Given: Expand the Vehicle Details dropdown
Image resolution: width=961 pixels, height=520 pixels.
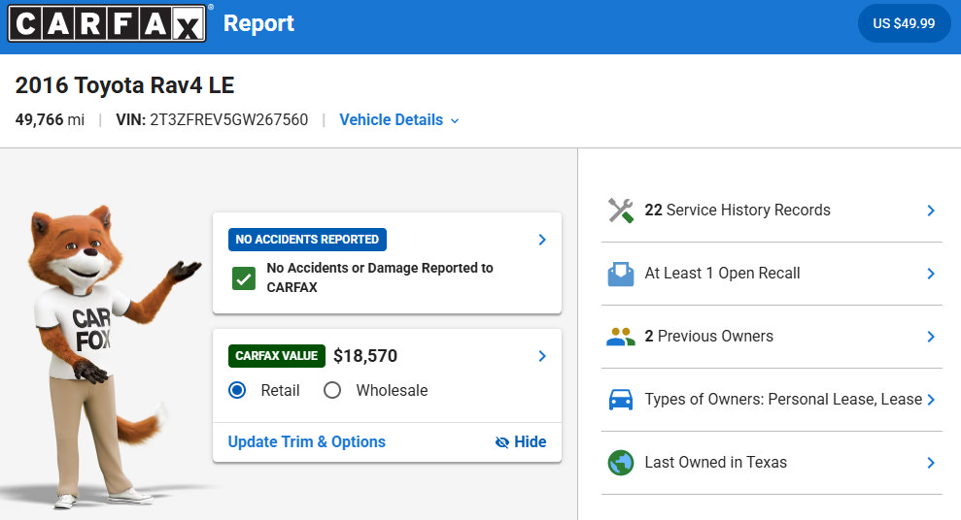Looking at the screenshot, I should tap(399, 120).
